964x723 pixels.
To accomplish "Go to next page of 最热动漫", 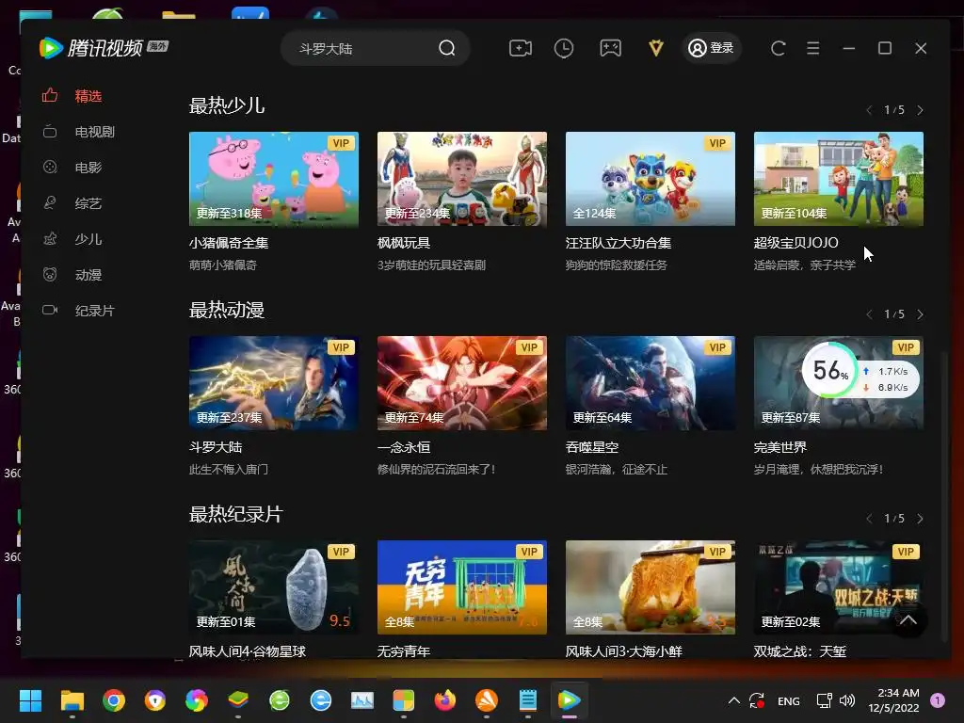I will click(x=921, y=314).
